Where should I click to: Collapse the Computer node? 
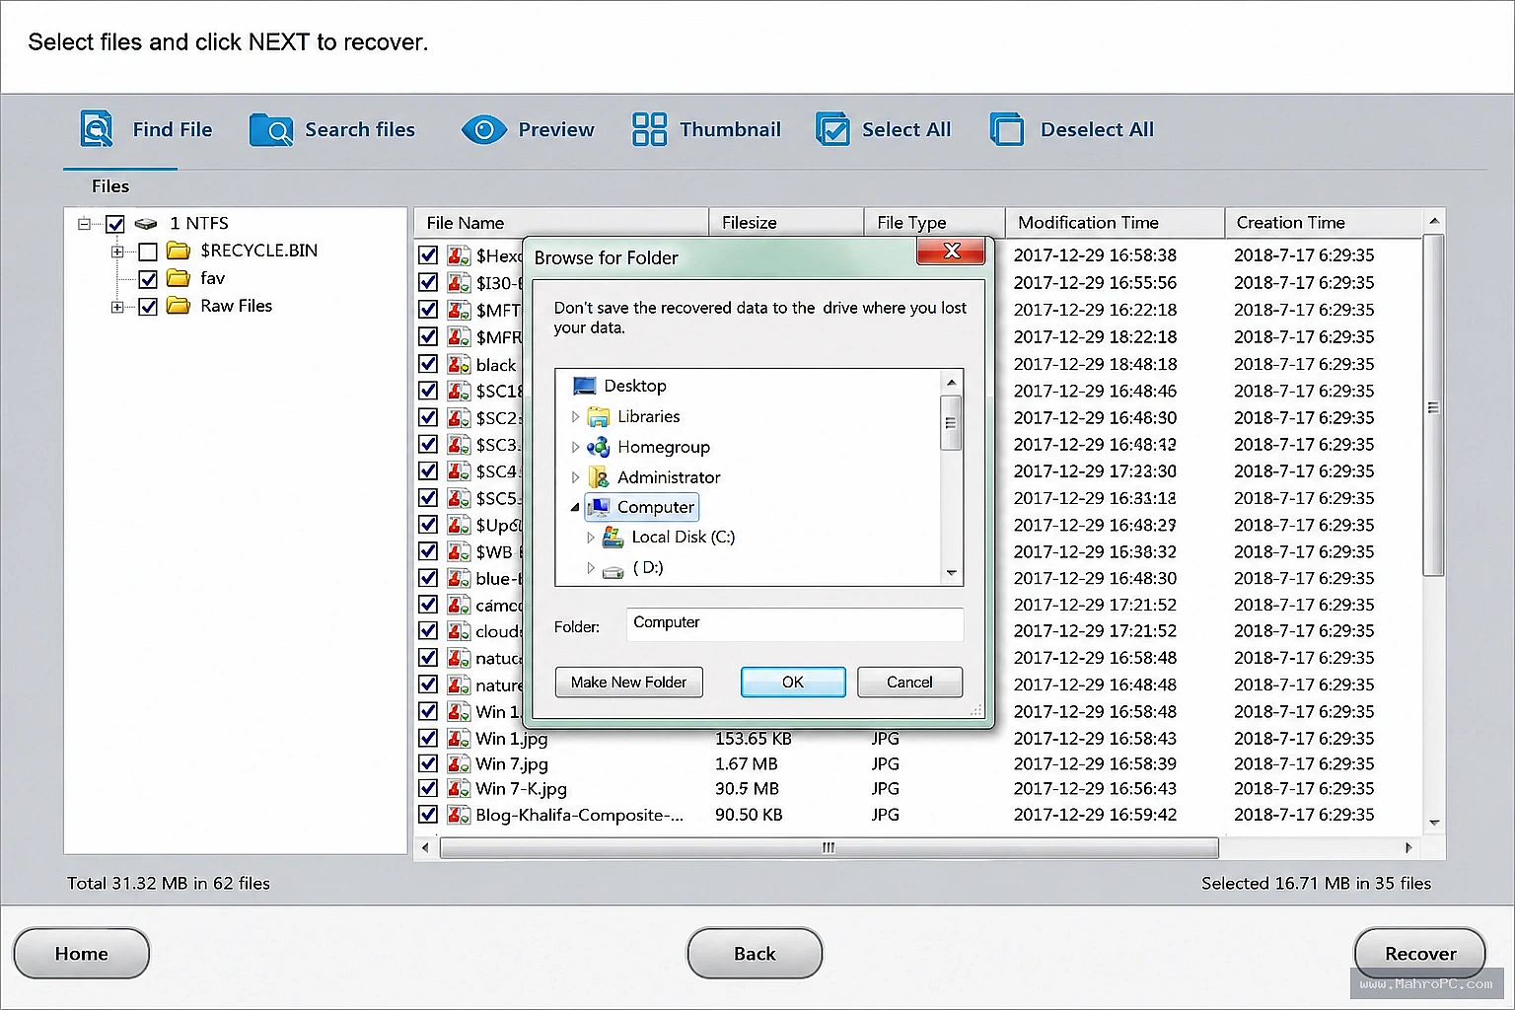point(575,508)
